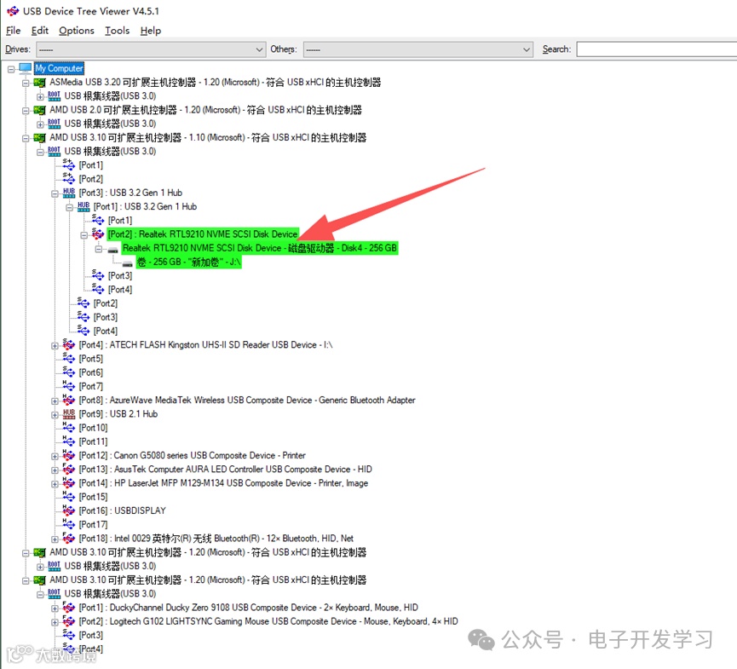Click the empty [Port11] USB icon

tap(69, 441)
